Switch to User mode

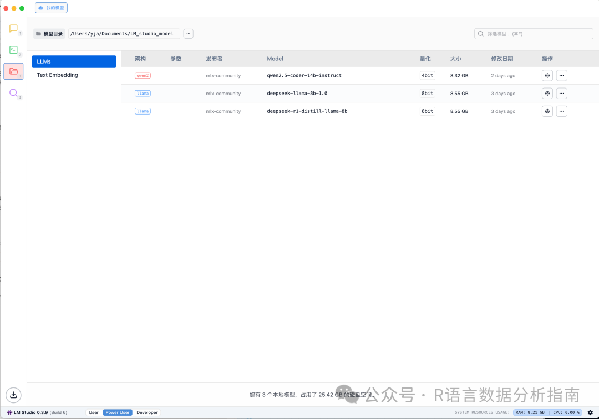[94, 412]
